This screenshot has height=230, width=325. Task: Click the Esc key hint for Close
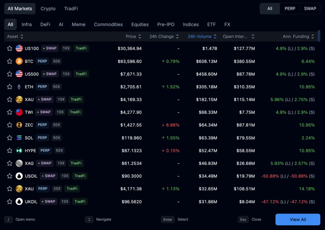click(243, 219)
